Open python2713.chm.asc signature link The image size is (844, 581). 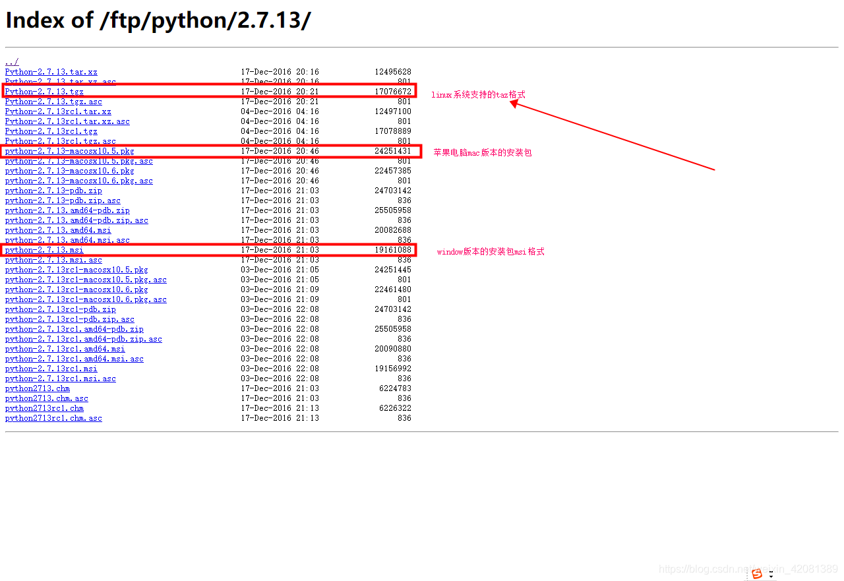(x=47, y=398)
